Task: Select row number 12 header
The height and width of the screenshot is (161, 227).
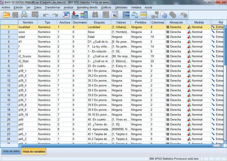Action: tap(9, 81)
